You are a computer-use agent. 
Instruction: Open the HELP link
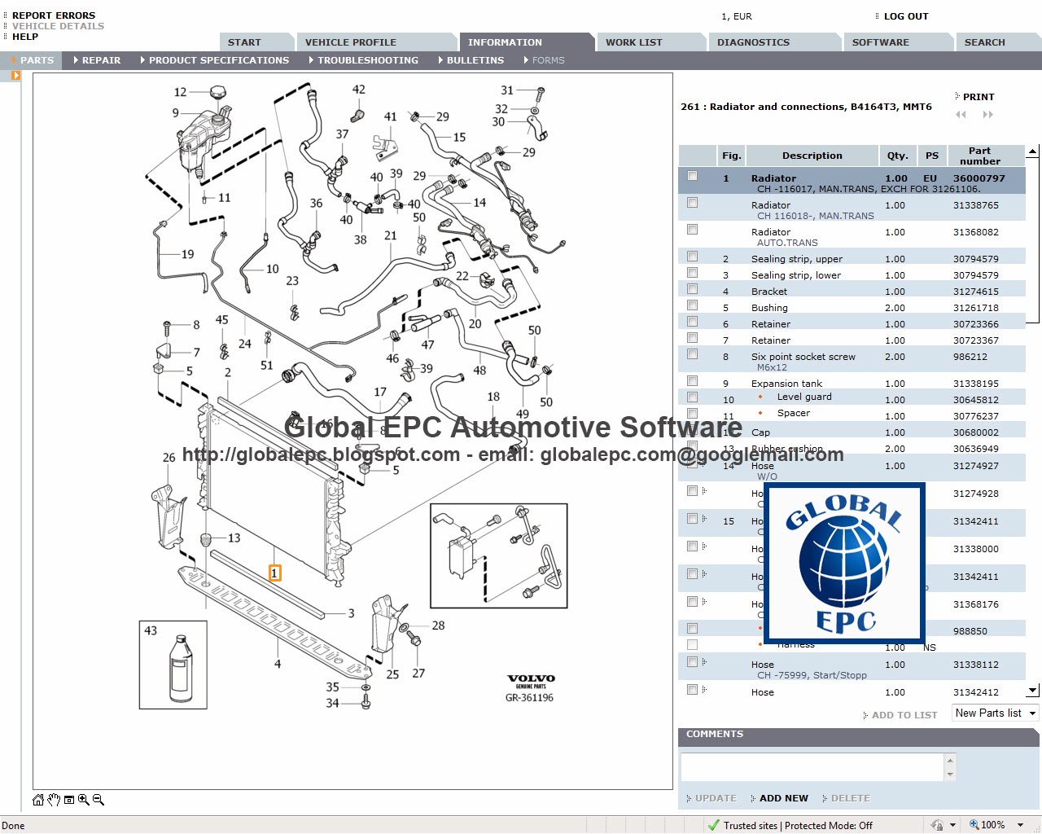(x=25, y=37)
